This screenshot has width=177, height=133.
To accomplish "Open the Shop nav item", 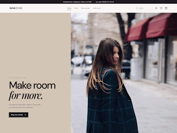I will pos(76,8).
